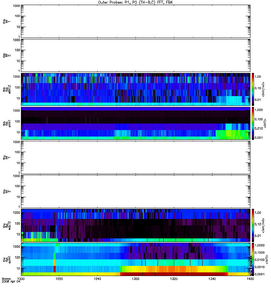This screenshot has width=271, height=289.
Task: Select the "1400" time axis label
Action: tap(250, 279)
